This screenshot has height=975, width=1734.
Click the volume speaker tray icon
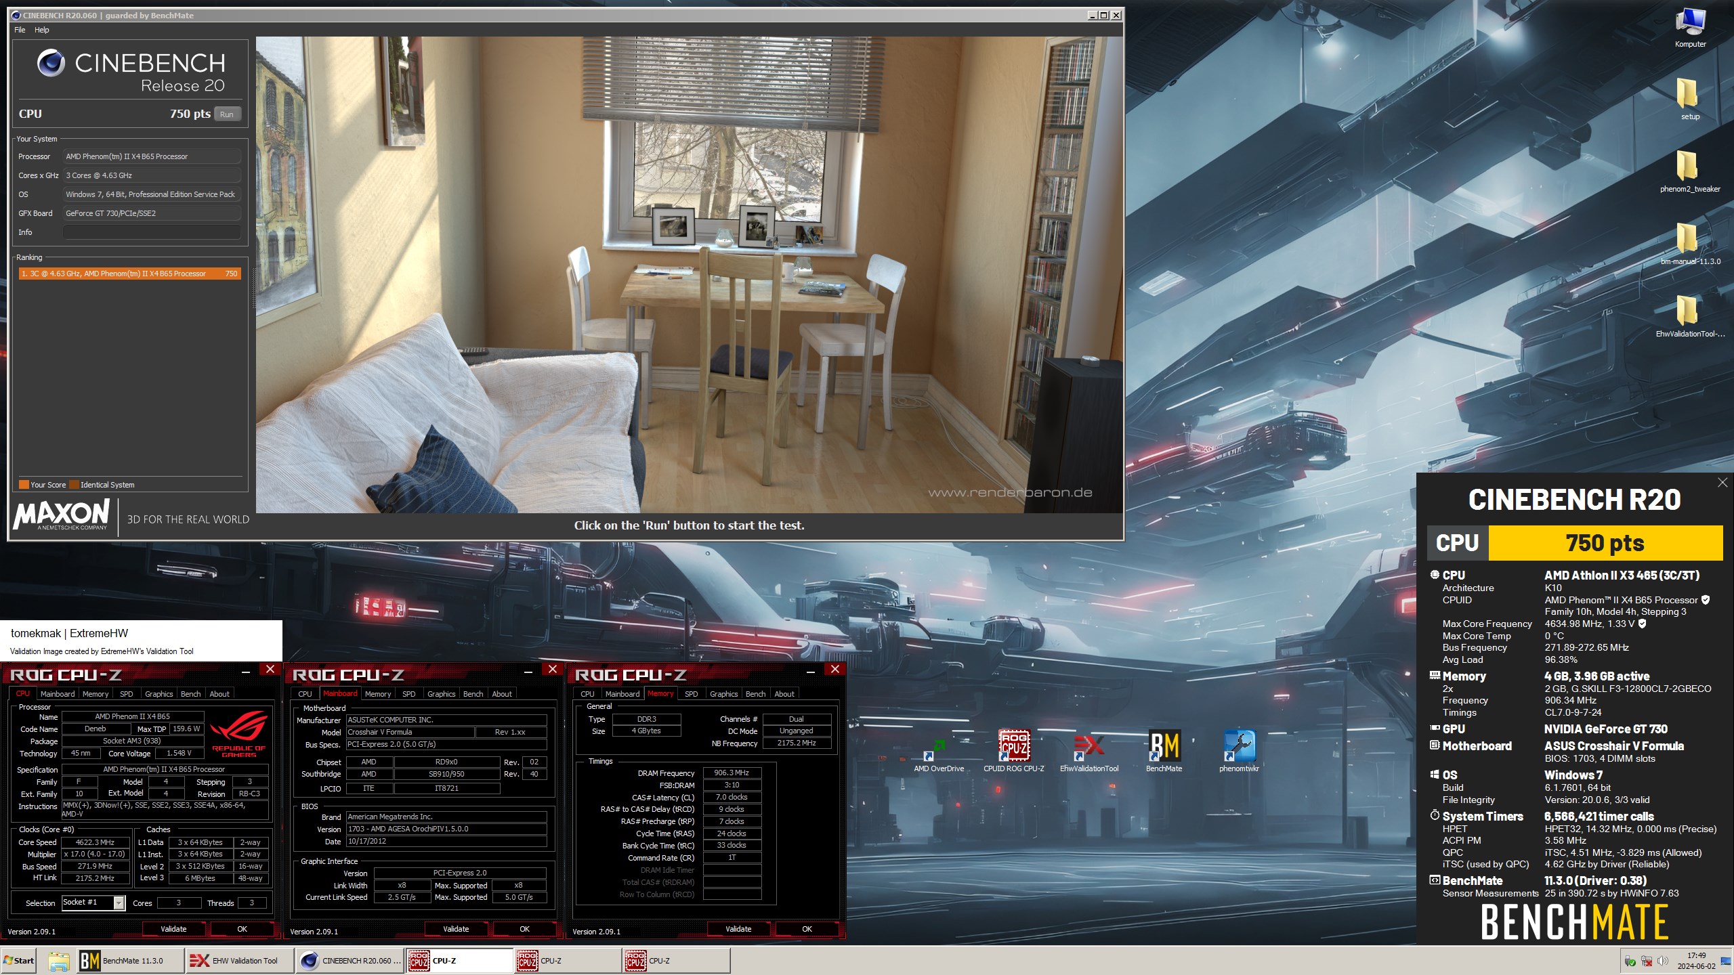point(1662,961)
